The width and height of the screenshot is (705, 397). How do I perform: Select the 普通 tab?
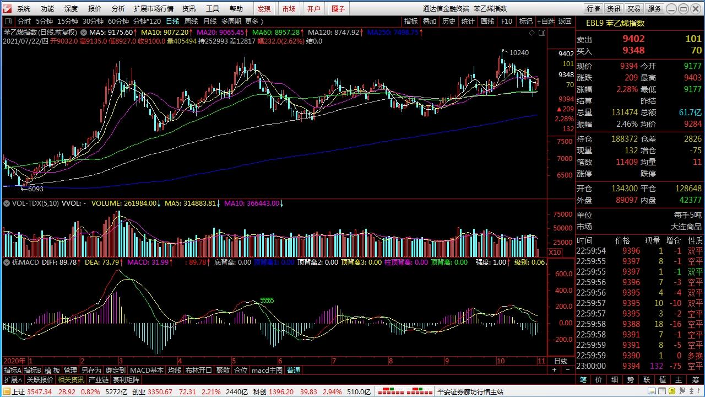293,371
